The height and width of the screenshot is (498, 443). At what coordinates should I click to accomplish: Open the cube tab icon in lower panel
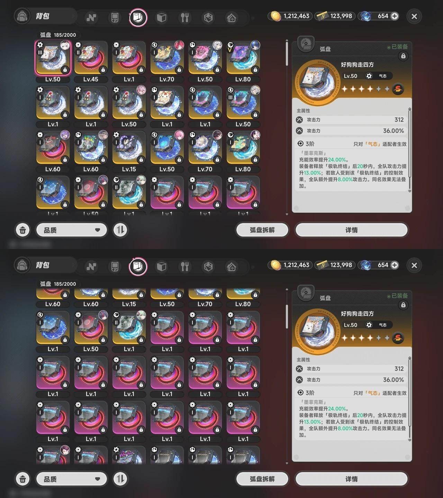pos(162,267)
